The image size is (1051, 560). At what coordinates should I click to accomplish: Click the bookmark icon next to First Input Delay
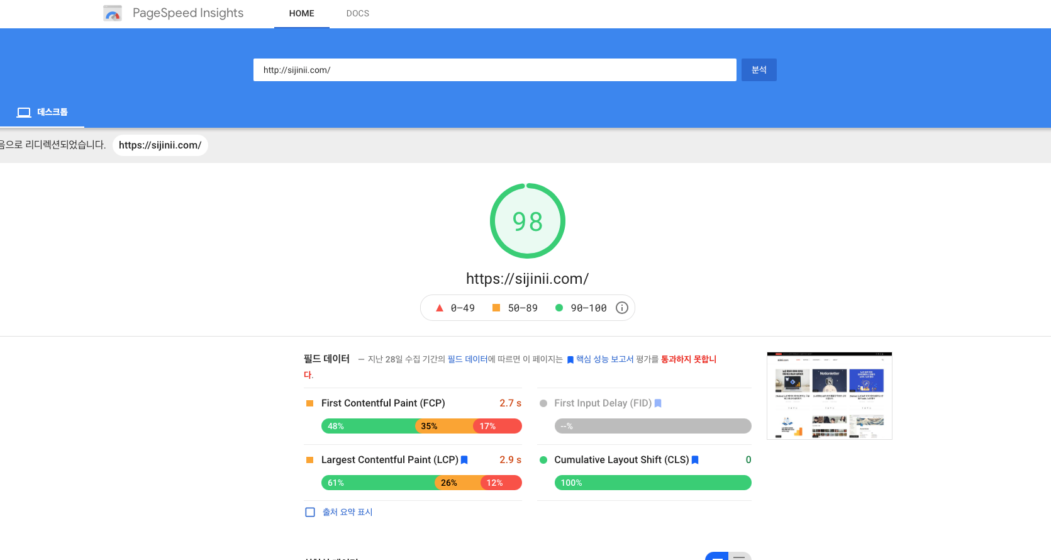[658, 403]
